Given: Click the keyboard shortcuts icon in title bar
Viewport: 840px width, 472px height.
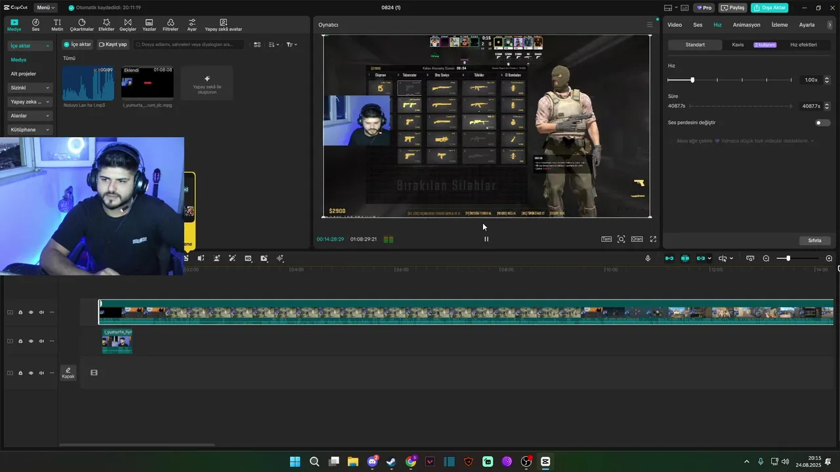Looking at the screenshot, I should click(684, 8).
